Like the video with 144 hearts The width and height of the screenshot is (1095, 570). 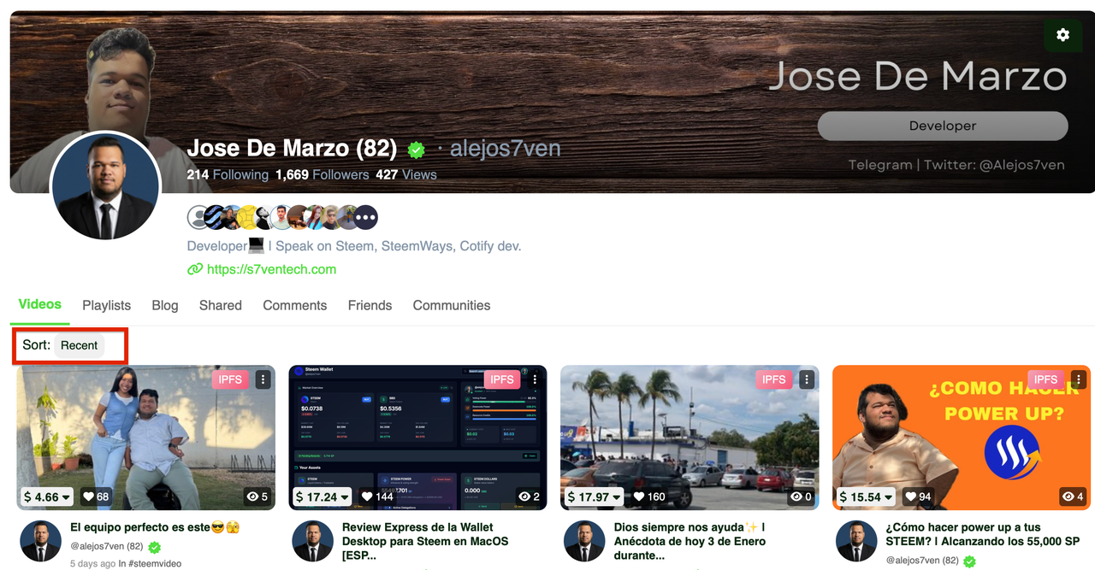tap(377, 497)
